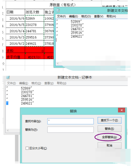The image size is (131, 166).
Task: Select spreadsheet cell 244781
Action: click(x=34, y=31)
